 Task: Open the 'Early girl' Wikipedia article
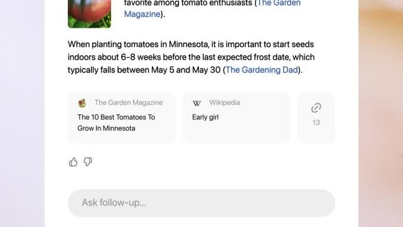coord(205,117)
